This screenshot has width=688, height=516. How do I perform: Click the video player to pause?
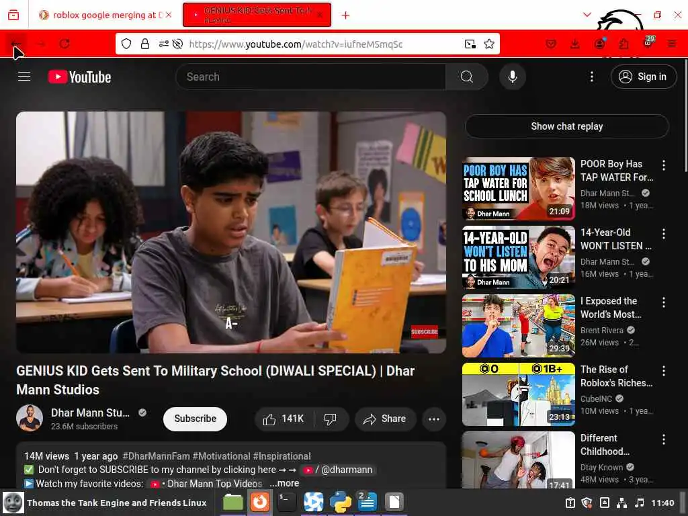coord(231,232)
